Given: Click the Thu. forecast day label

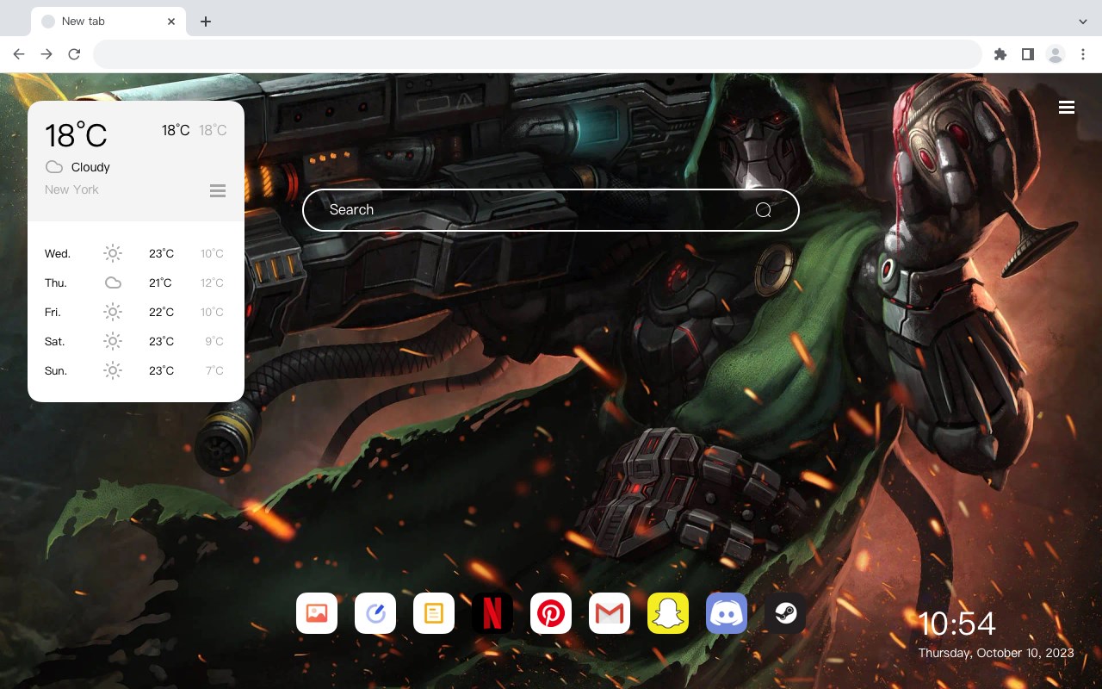Looking at the screenshot, I should [56, 282].
